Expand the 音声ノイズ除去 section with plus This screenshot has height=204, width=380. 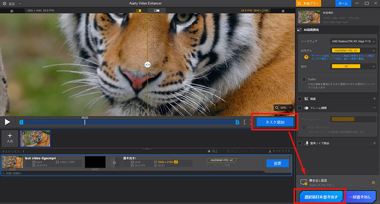tap(374, 143)
